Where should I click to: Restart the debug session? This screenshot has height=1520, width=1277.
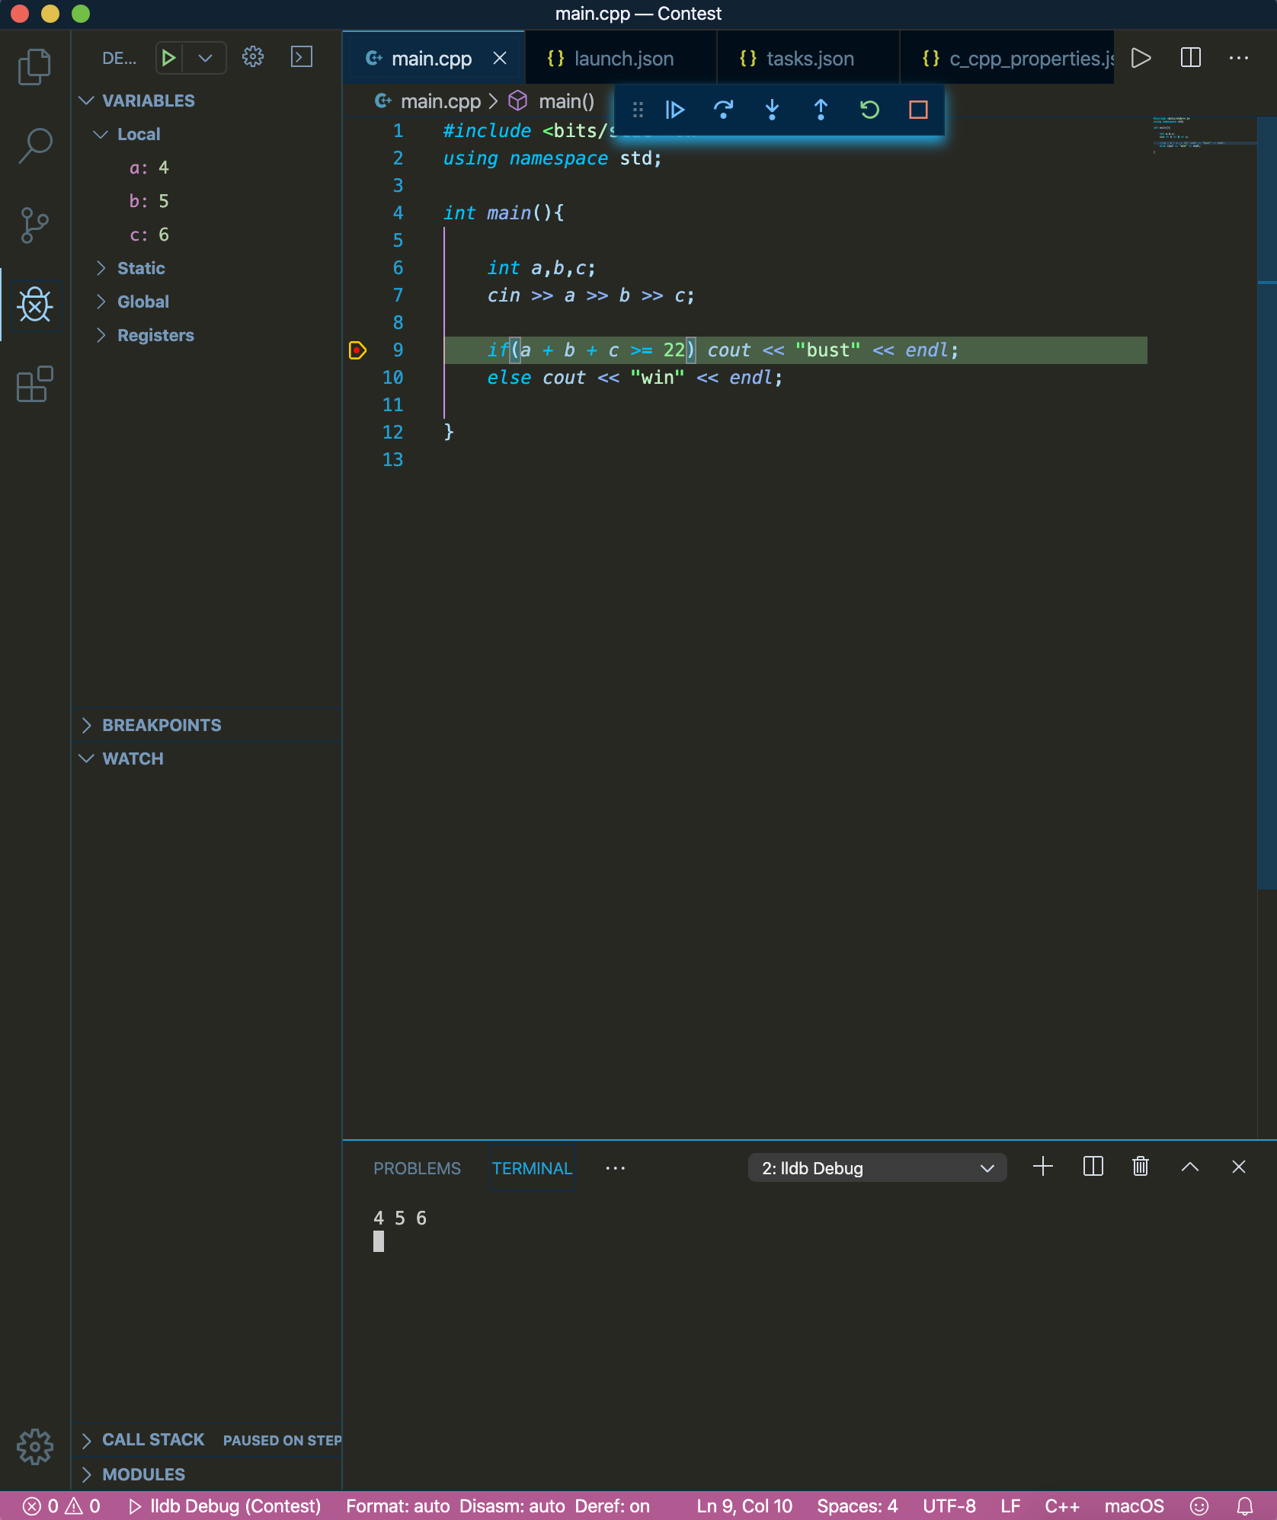pos(869,110)
